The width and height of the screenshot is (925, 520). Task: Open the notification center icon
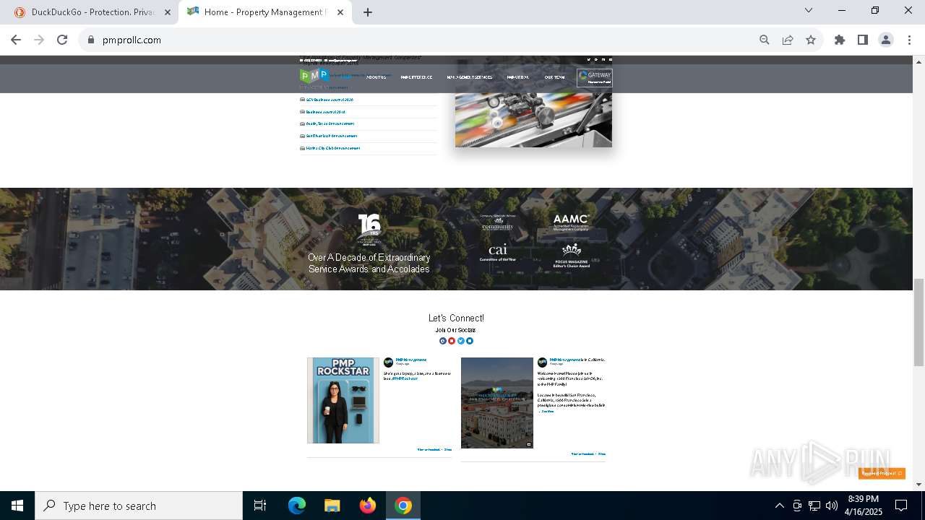point(901,506)
